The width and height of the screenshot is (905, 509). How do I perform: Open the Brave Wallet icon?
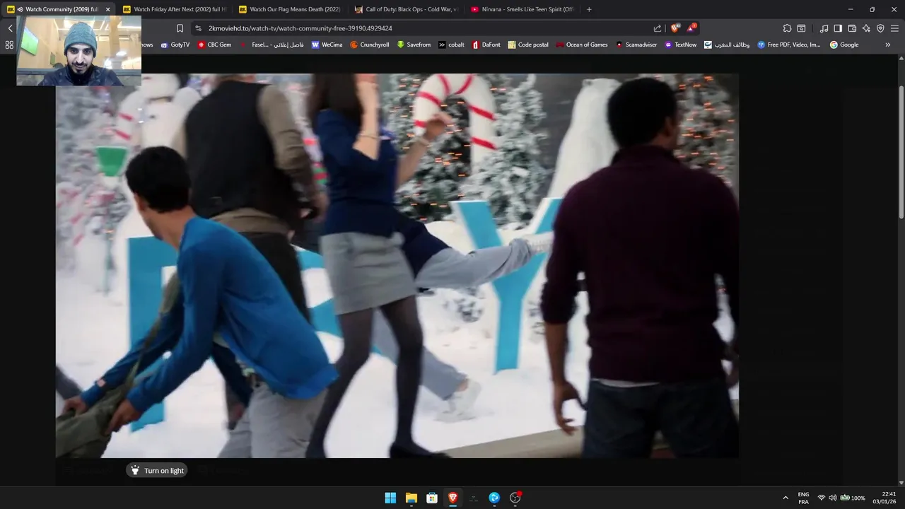pos(852,28)
